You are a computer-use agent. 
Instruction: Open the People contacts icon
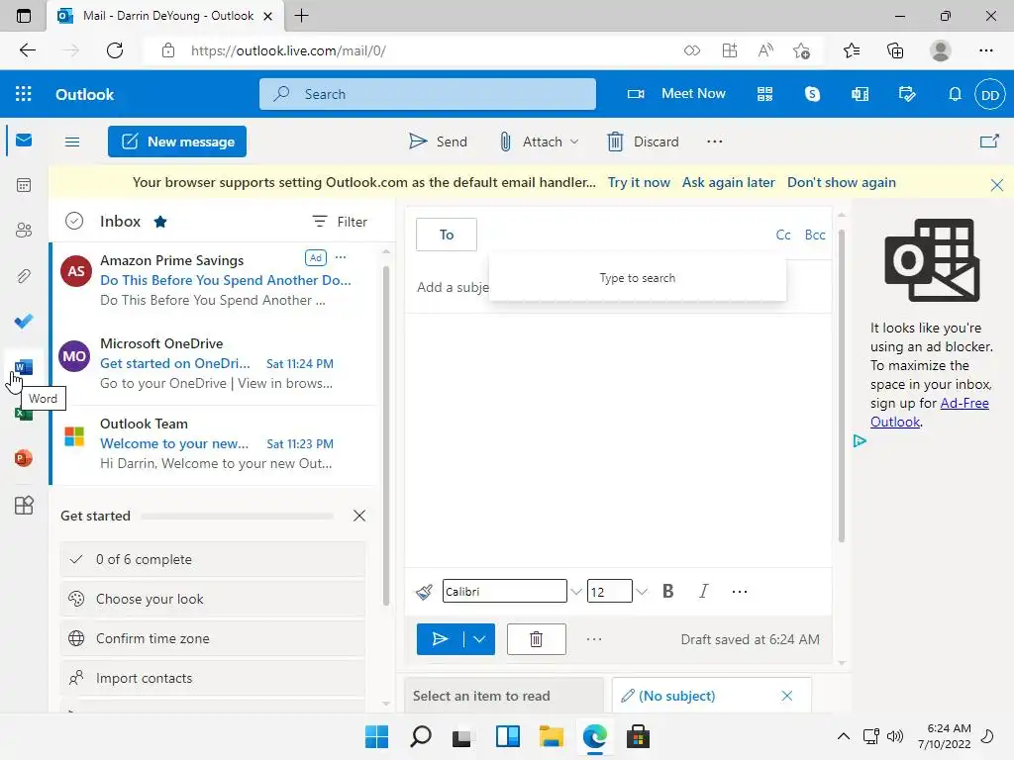click(24, 230)
